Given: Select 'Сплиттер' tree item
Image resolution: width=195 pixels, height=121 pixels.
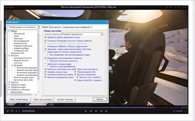Looking at the screenshot, I should (x=18, y=63).
